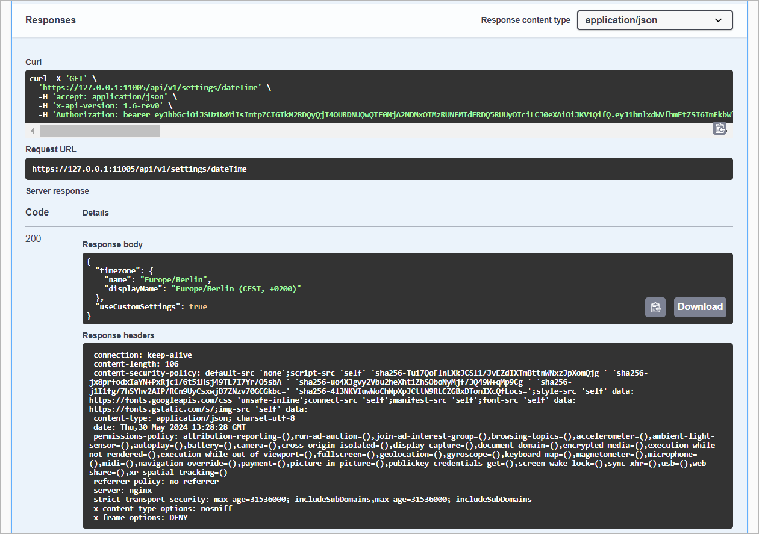Click the strict-transport-security header line
The width and height of the screenshot is (759, 534).
tap(313, 500)
